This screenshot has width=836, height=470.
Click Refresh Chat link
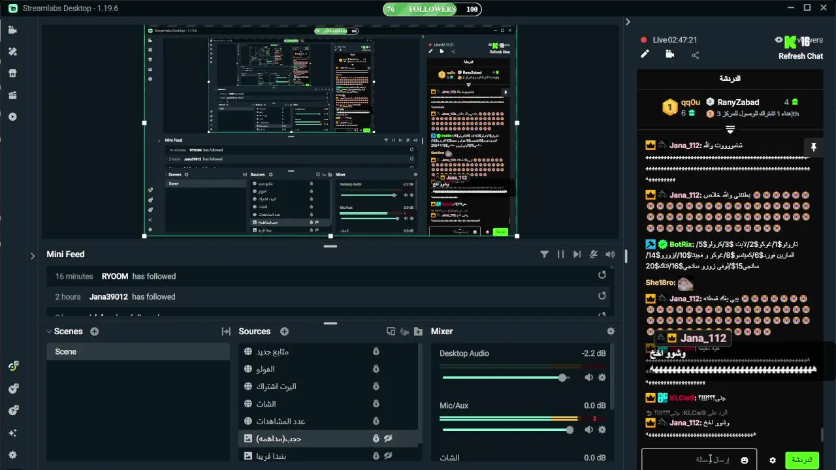click(x=801, y=56)
